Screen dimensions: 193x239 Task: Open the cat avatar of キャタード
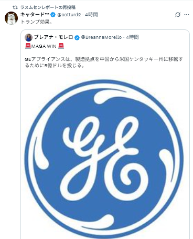pyautogui.click(x=11, y=18)
